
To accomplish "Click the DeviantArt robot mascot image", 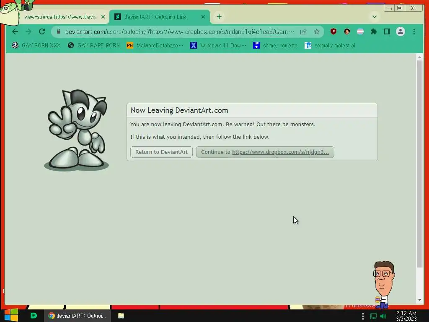I will tap(77, 130).
